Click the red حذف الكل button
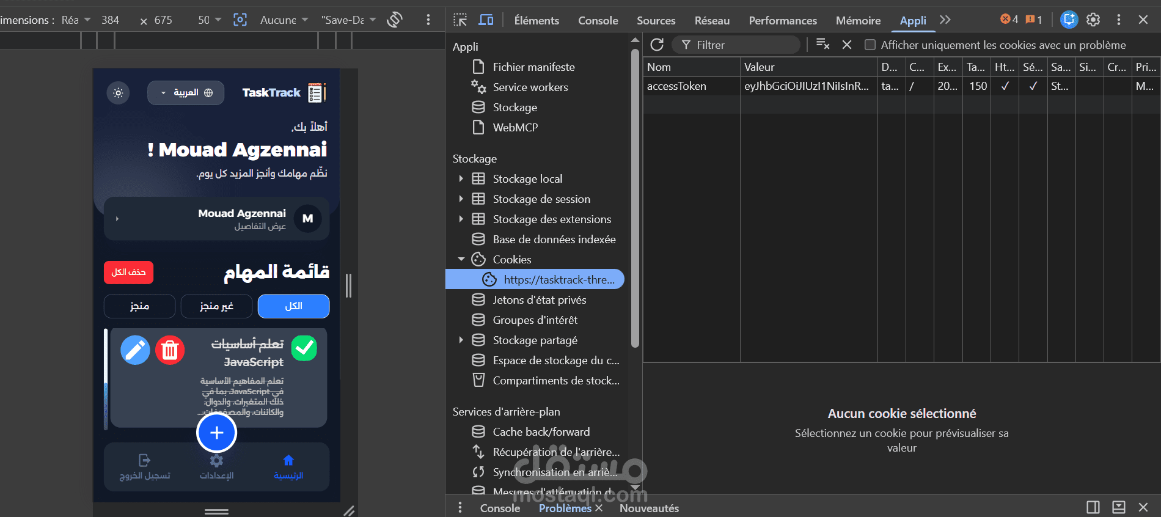Viewport: 1161px width, 517px height. click(128, 272)
